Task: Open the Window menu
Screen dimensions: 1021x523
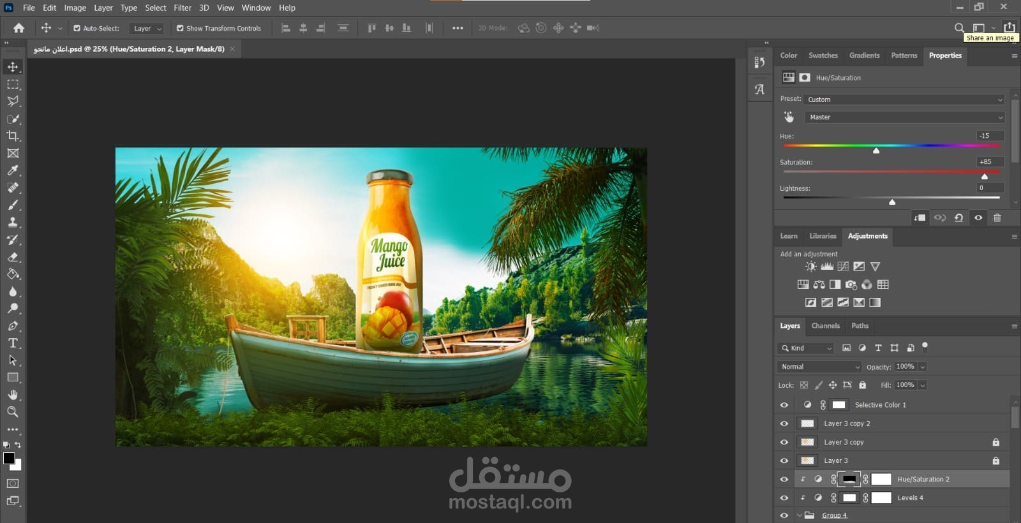Action: pos(256,8)
